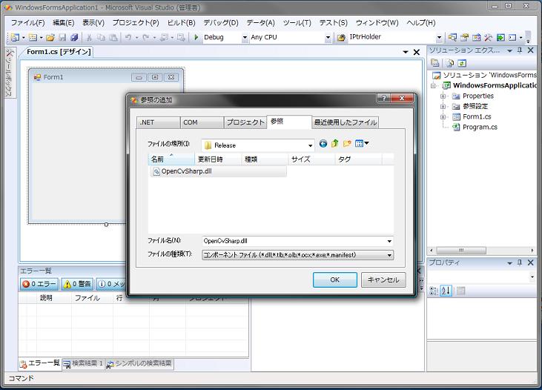
Task: Create a new folder in the file dialog
Action: click(x=347, y=144)
